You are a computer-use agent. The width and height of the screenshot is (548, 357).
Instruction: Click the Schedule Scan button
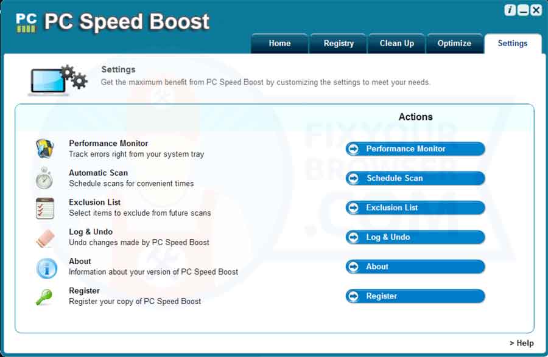[415, 178]
